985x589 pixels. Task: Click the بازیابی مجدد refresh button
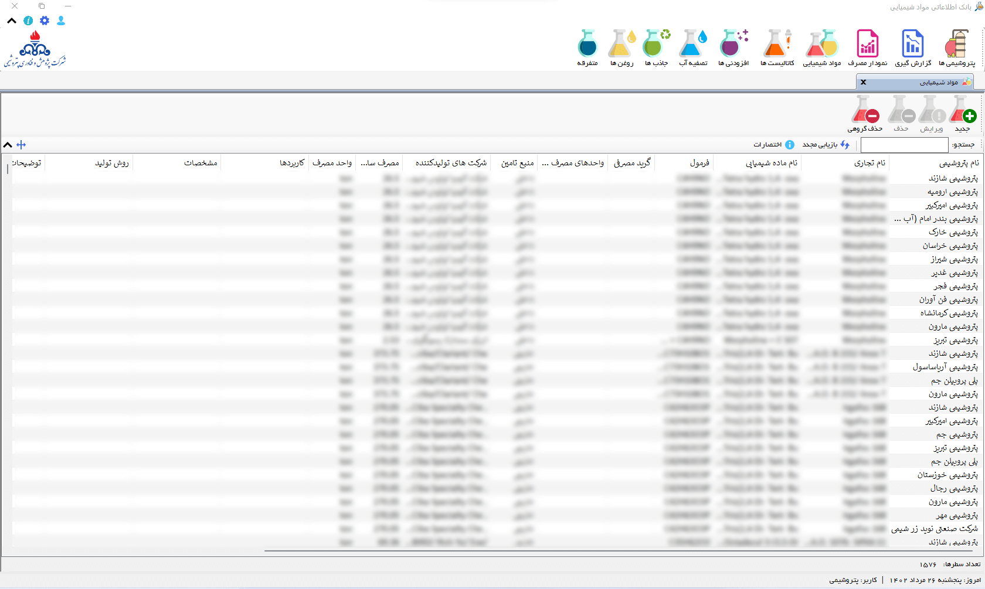click(x=826, y=145)
